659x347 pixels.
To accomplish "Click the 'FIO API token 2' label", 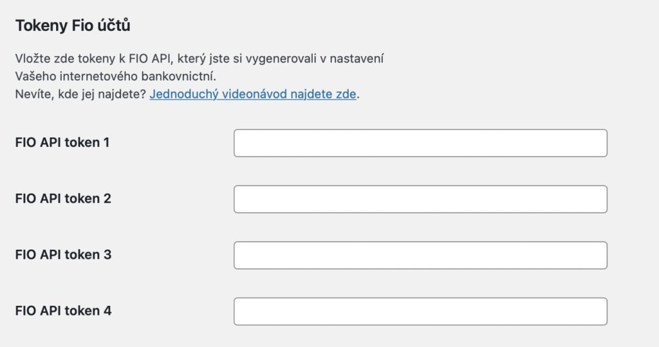I will [63, 198].
